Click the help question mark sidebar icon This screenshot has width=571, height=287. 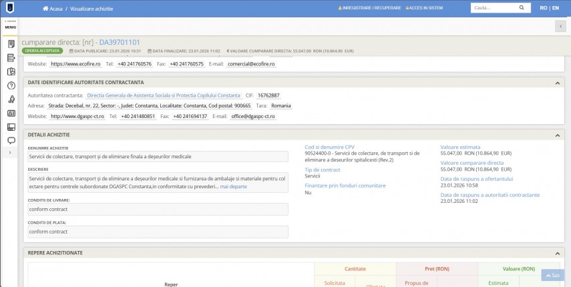[x=11, y=85]
